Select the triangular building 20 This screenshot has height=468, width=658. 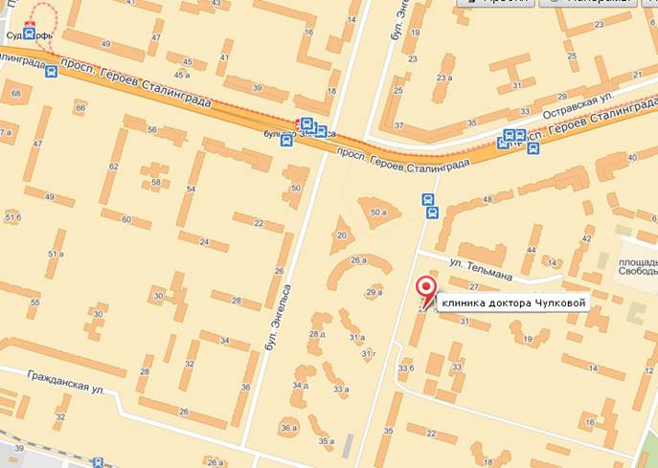click(x=342, y=235)
